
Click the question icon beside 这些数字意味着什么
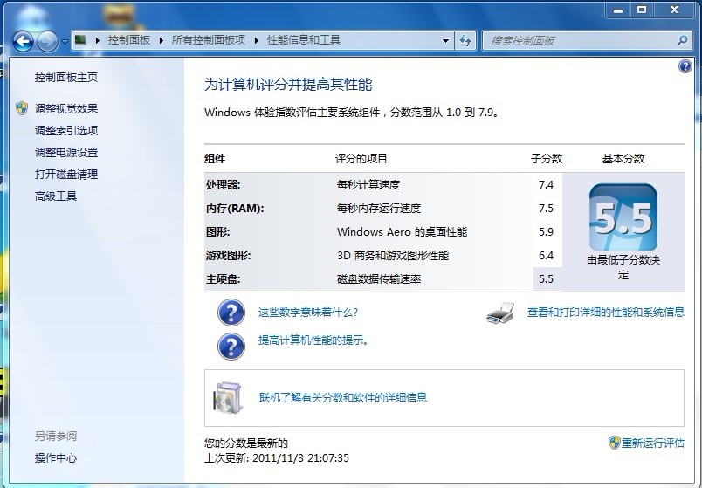[x=231, y=313]
